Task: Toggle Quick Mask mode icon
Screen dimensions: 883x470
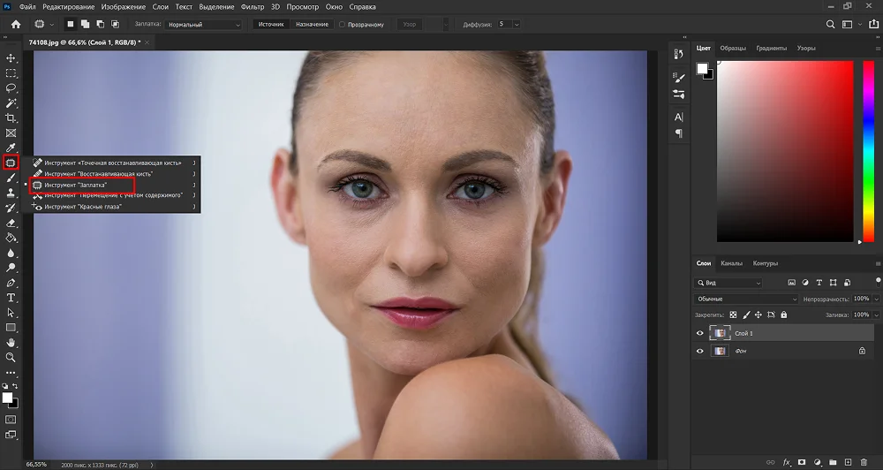Action: [x=11, y=420]
